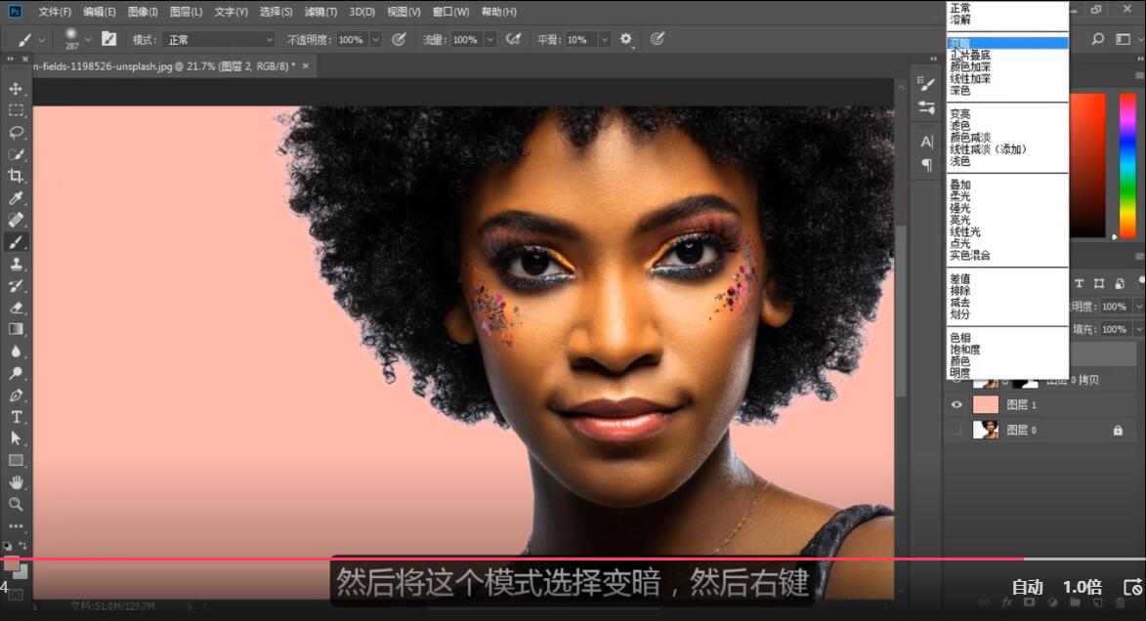Select the Spot Healing Brush tool
Screen dimensions: 1146x621
click(x=16, y=220)
